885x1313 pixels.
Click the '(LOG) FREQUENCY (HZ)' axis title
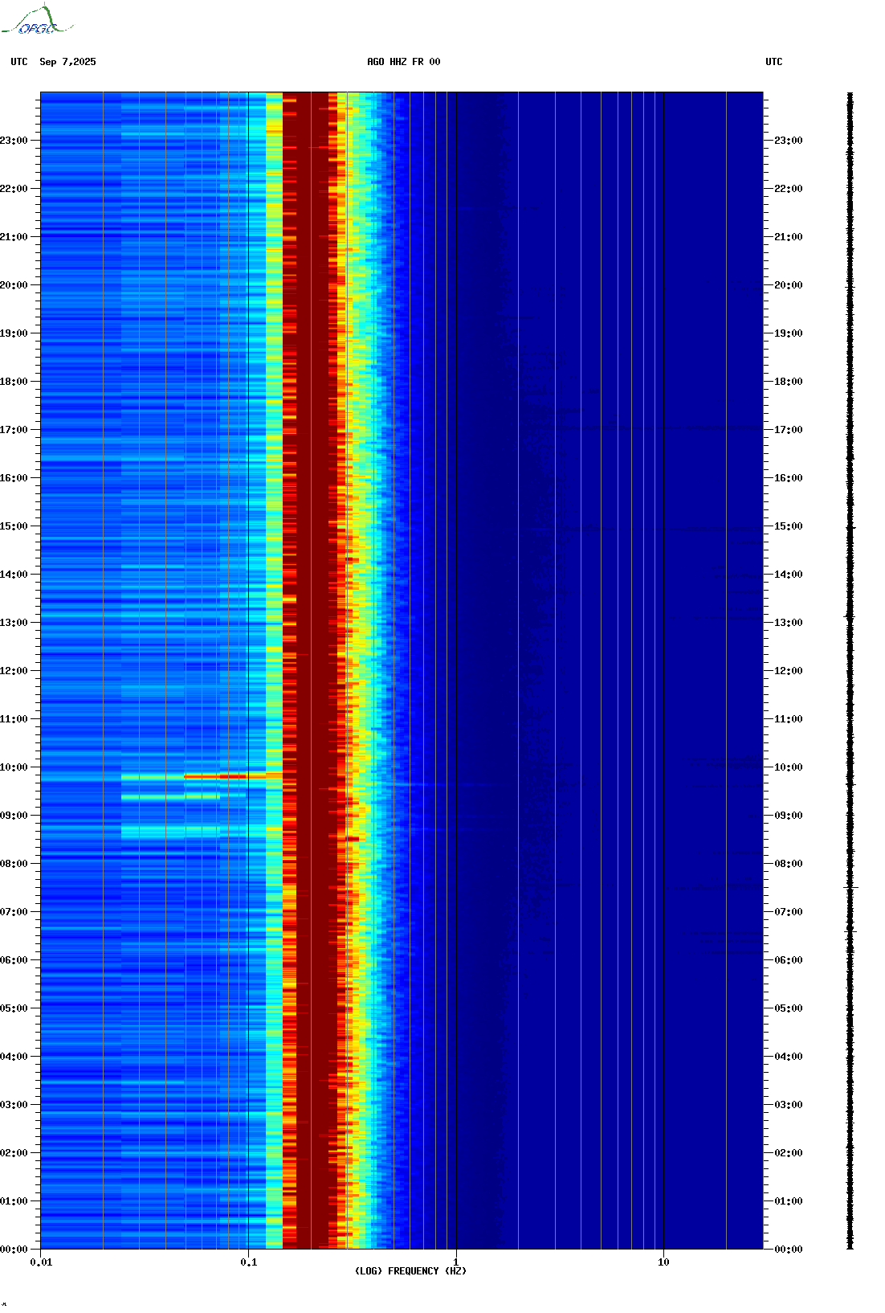pos(410,1271)
